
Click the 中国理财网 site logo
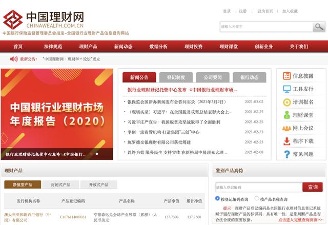tap(44, 19)
